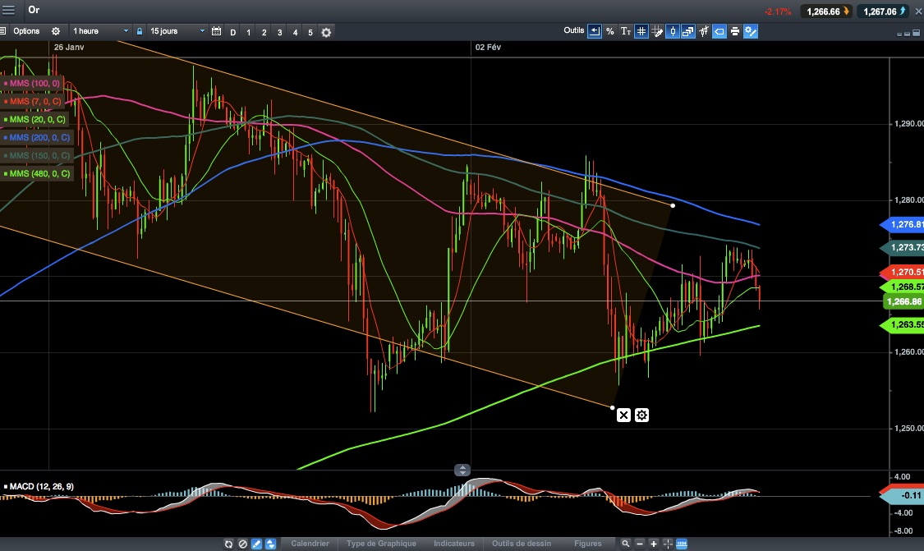Toggle the lock icon beside 15 jours
Image resolution: width=924 pixels, height=551 pixels.
point(139,31)
